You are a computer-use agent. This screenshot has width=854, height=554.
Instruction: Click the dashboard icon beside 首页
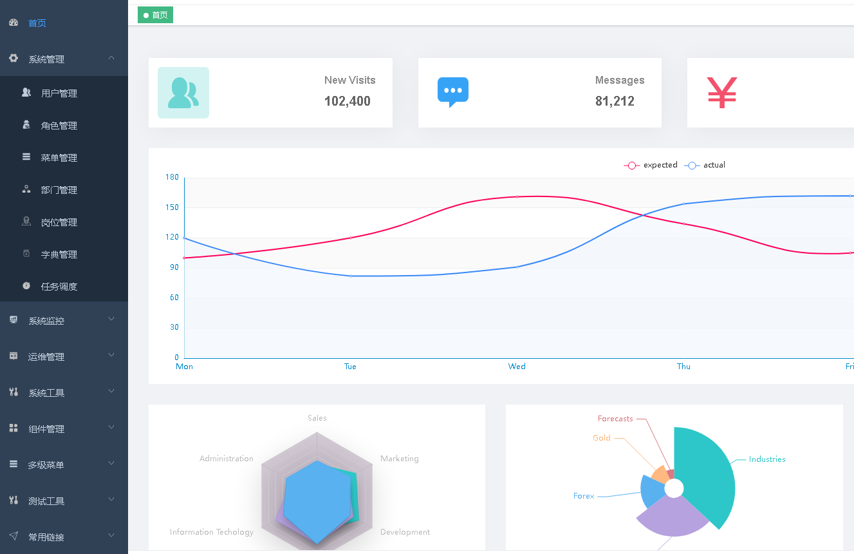(14, 23)
